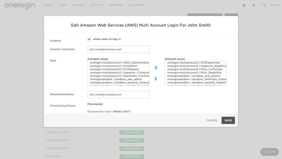The height and width of the screenshot is (159, 282).
Task: Open the Settings menu
Action: click(116, 5)
